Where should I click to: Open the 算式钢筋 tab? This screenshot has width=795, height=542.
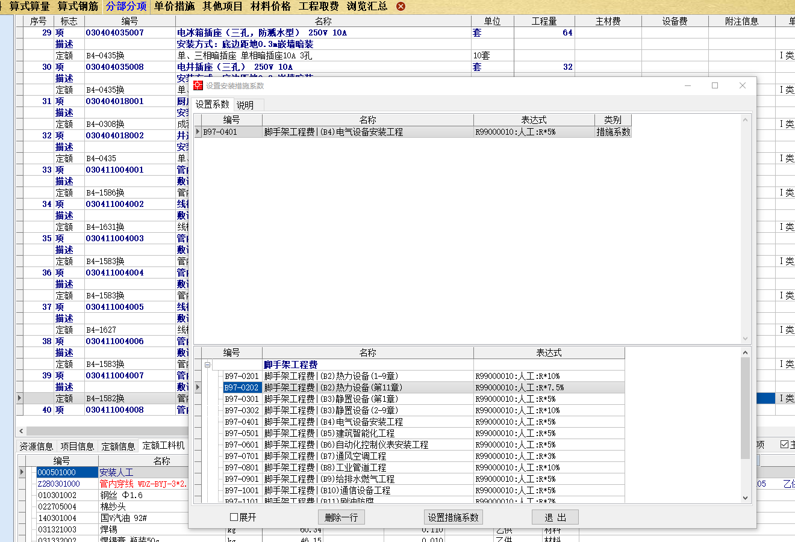click(x=78, y=7)
